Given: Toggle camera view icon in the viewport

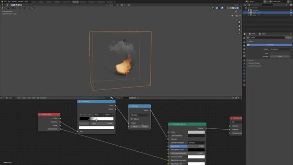Looking at the screenshot, I should pyautogui.click(x=239, y=29).
